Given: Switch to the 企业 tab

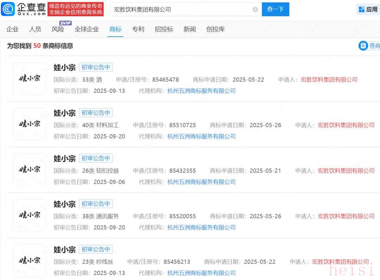Looking at the screenshot, I should tap(12, 29).
